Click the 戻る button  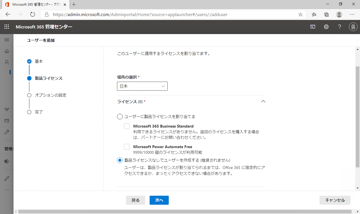tap(136, 200)
